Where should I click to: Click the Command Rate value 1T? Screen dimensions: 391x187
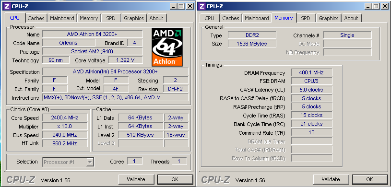coord(311,132)
